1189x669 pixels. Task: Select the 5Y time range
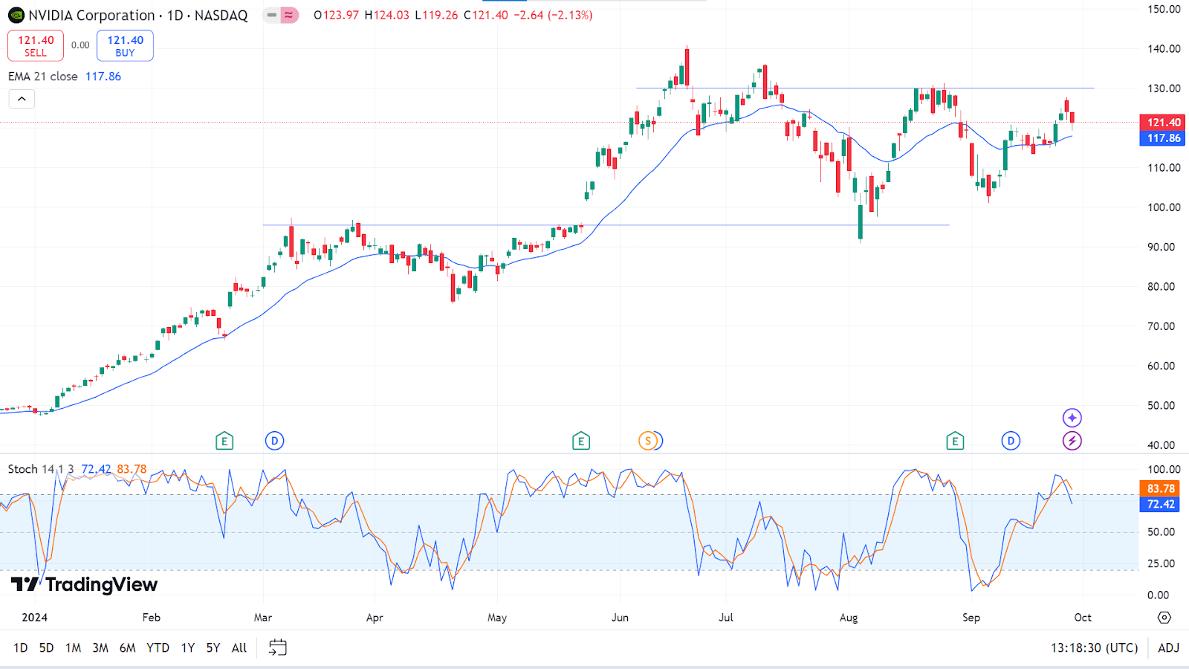[x=213, y=648]
